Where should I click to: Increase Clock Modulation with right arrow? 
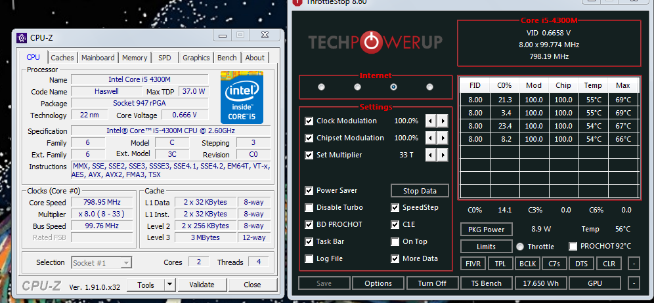442,121
